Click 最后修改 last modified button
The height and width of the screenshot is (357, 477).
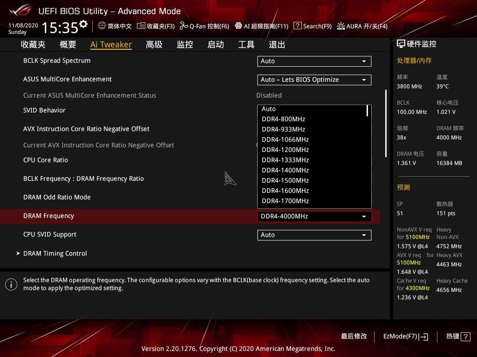354,337
